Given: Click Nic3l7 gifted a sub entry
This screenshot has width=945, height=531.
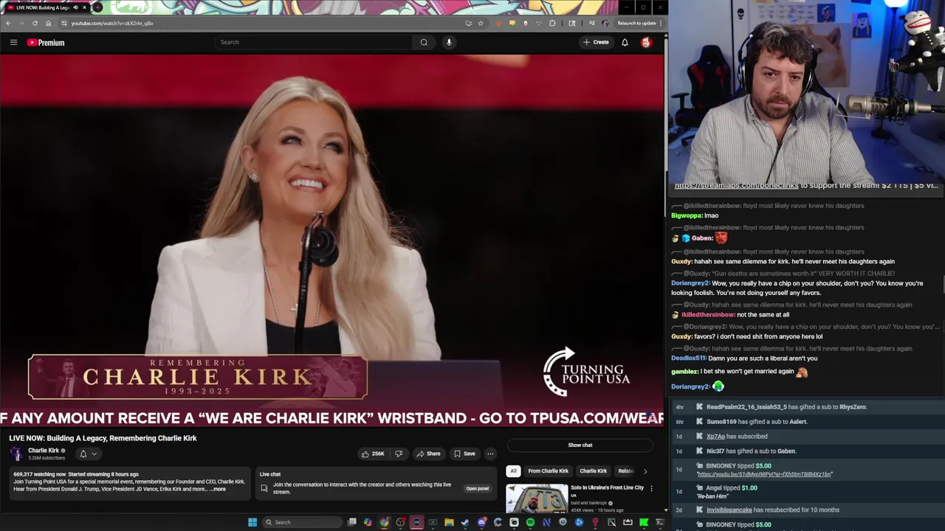Looking at the screenshot, I should tap(751, 451).
